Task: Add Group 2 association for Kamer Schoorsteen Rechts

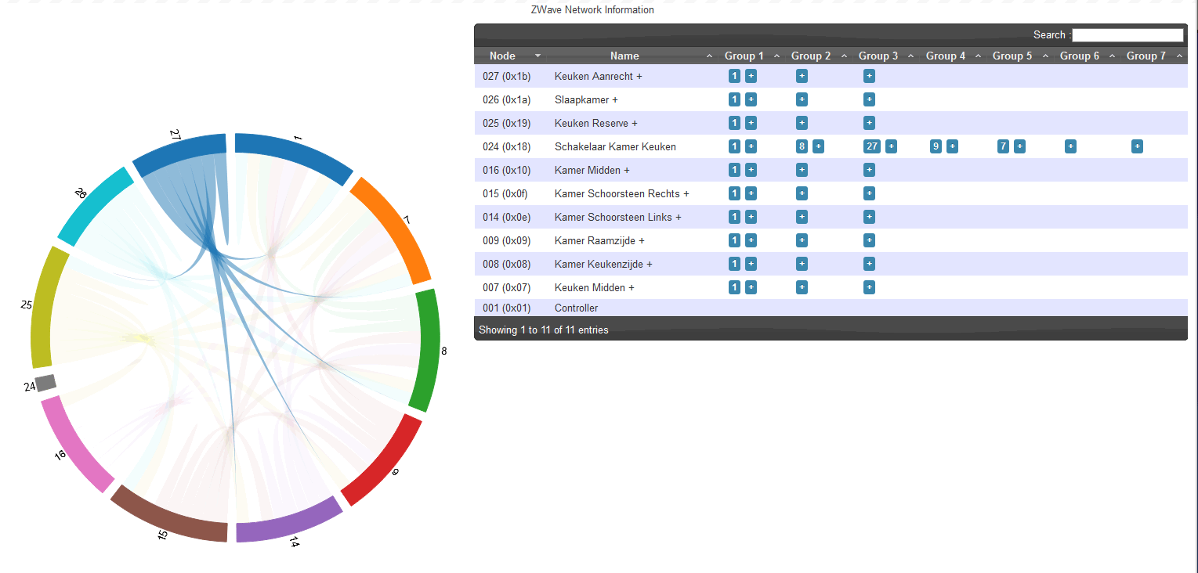Action: 802,193
